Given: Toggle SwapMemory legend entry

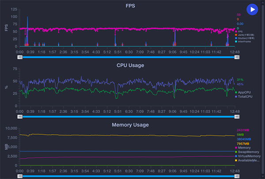Looking at the screenshot, I should coord(247,152).
